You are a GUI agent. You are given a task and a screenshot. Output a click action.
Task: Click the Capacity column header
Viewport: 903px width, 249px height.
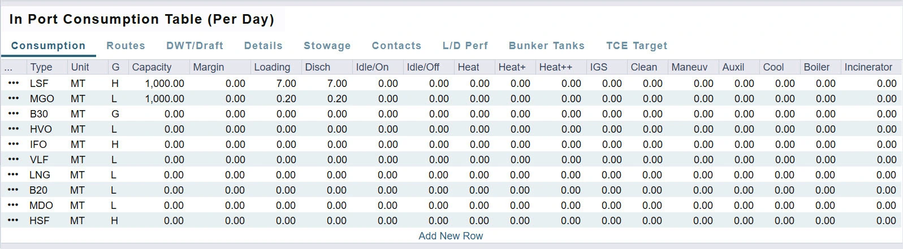point(159,67)
